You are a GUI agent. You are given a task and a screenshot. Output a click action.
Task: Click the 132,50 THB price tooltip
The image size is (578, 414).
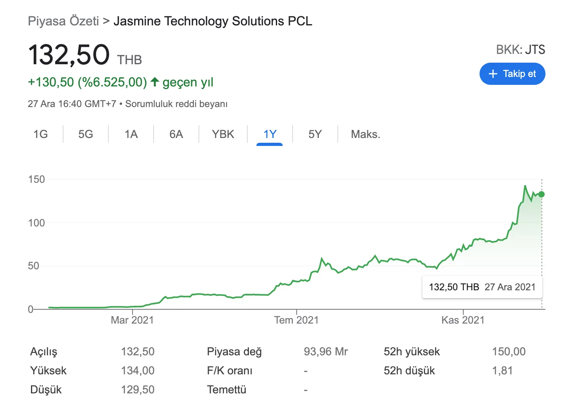(x=482, y=287)
